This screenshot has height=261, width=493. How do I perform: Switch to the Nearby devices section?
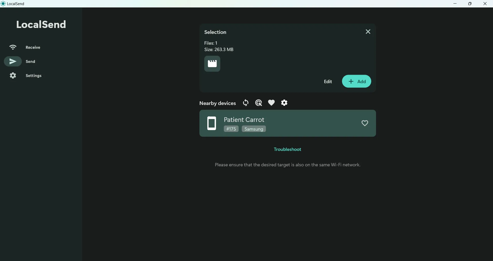(x=217, y=103)
